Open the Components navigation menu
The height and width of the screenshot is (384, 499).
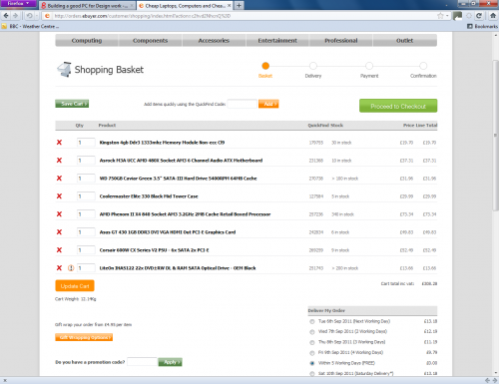[150, 41]
